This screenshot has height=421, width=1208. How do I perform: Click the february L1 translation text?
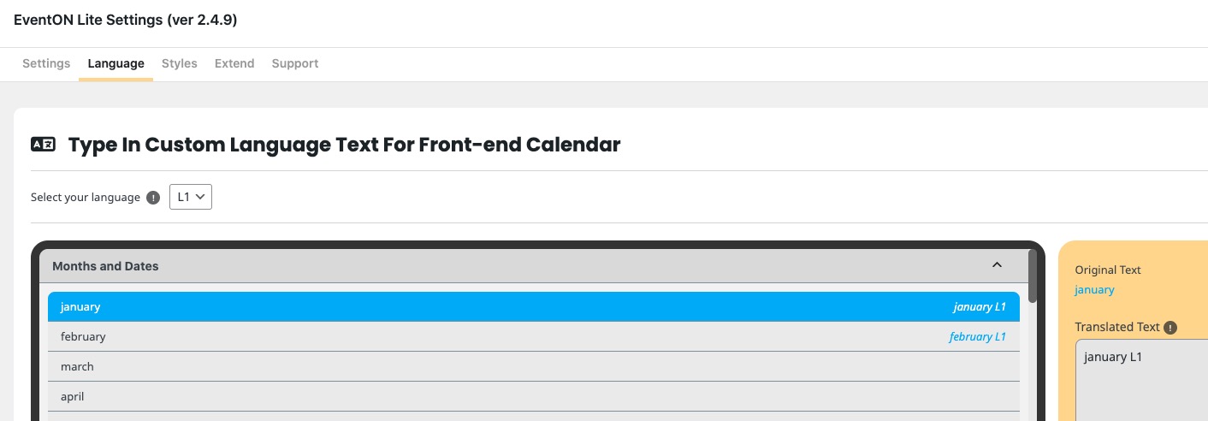(x=977, y=336)
